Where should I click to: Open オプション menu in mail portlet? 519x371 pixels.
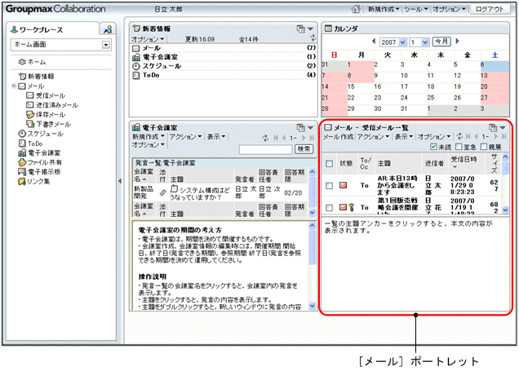[433, 136]
